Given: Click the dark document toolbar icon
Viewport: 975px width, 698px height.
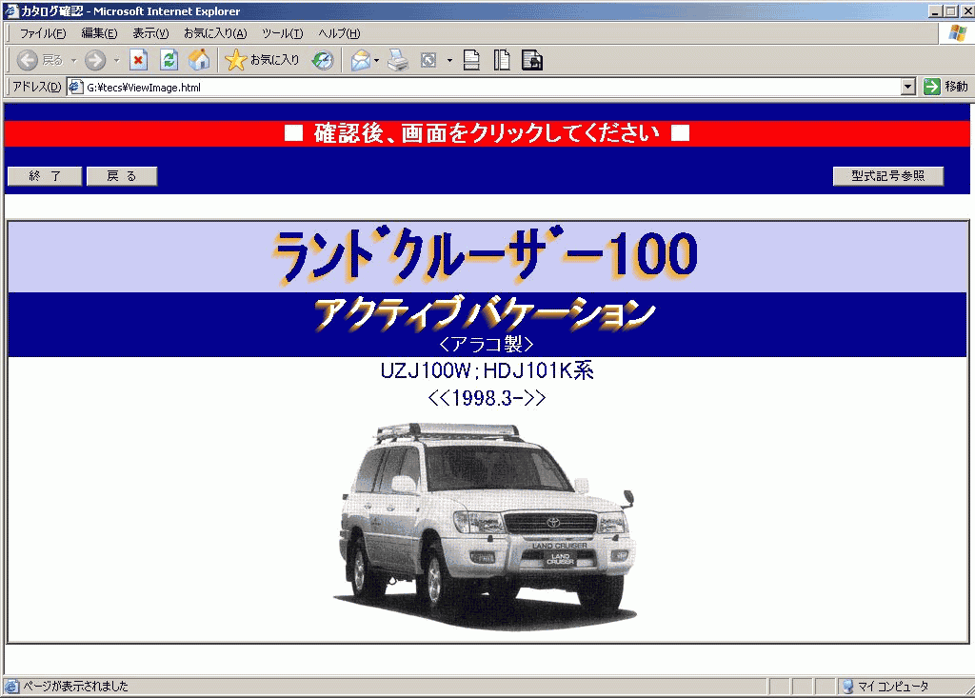Looking at the screenshot, I should 532,60.
